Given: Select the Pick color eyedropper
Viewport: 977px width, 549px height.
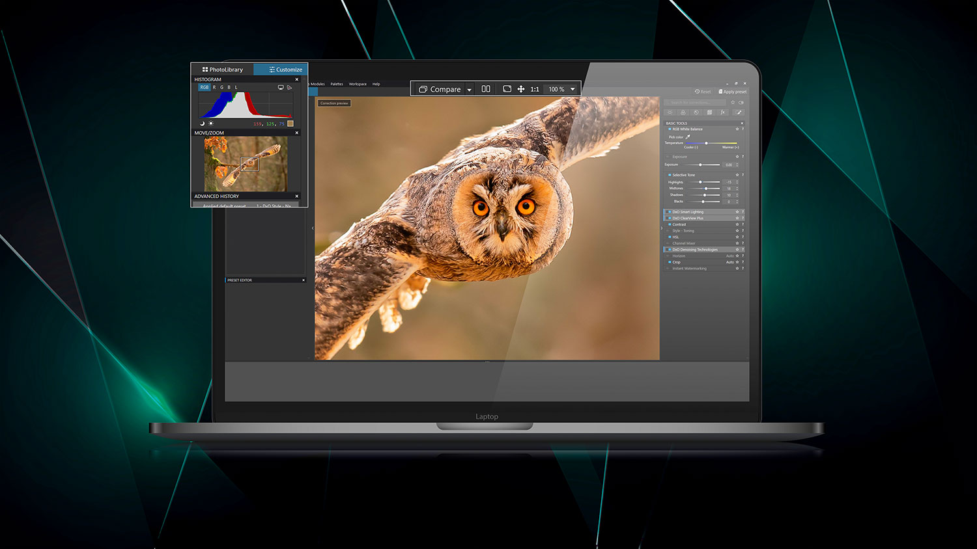Looking at the screenshot, I should [x=688, y=137].
